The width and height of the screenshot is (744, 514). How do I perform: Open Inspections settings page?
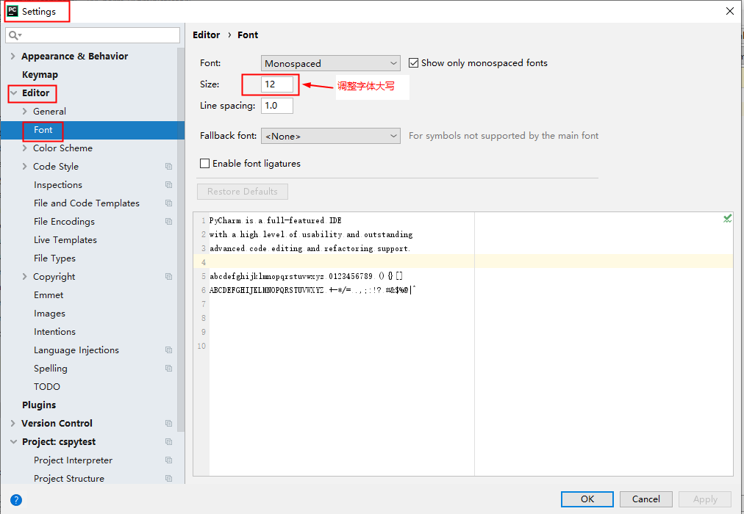coord(58,185)
